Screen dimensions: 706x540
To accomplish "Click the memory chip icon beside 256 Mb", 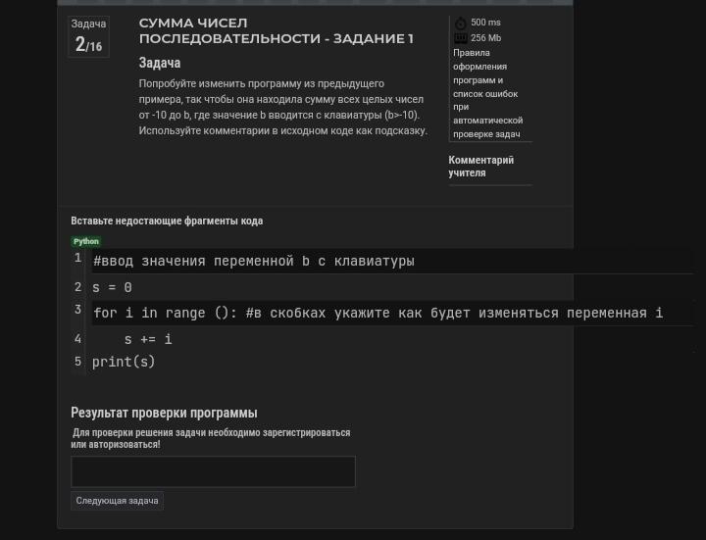I will [460, 38].
